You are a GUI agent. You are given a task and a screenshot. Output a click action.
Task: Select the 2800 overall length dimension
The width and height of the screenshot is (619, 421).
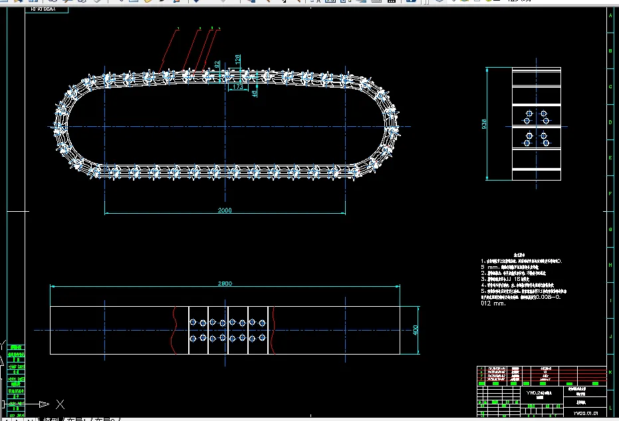click(225, 284)
